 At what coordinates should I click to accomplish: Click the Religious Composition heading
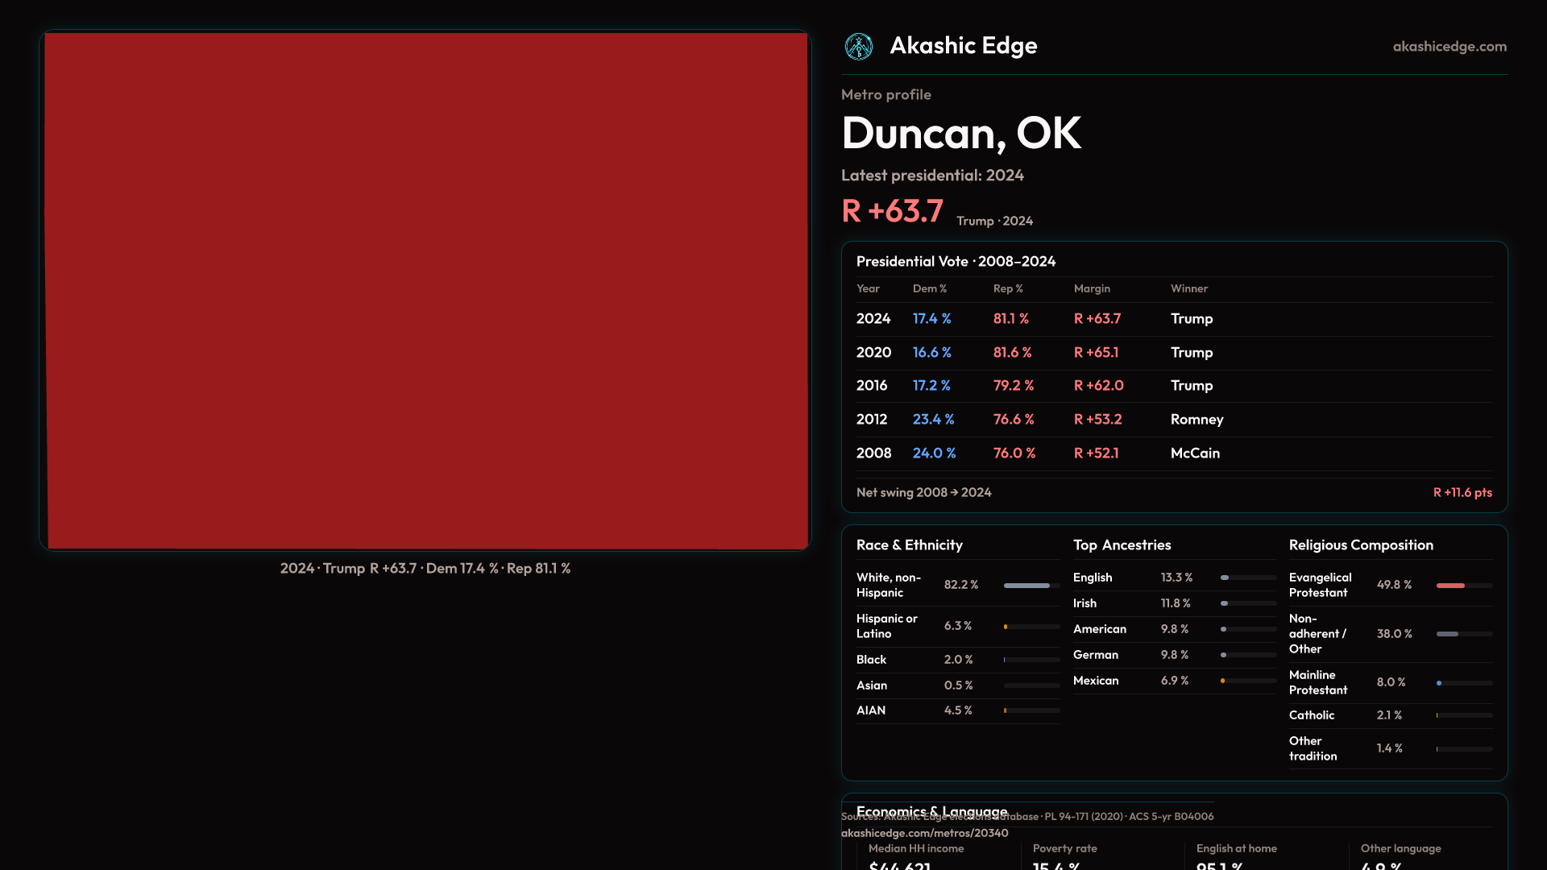click(x=1360, y=545)
